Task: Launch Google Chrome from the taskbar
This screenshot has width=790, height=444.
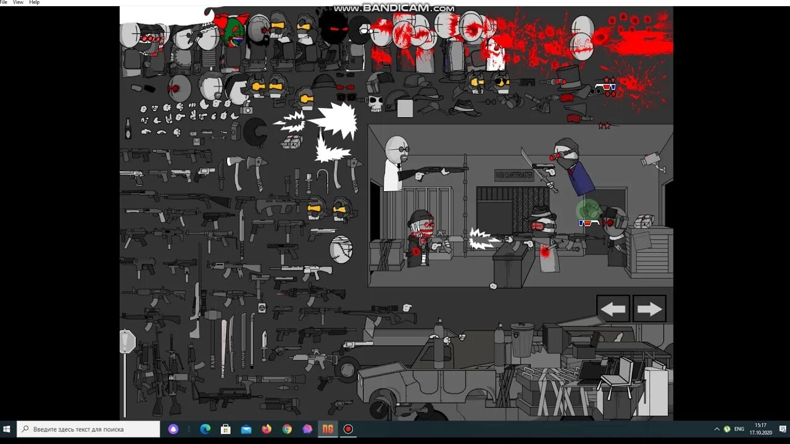Action: point(287,429)
